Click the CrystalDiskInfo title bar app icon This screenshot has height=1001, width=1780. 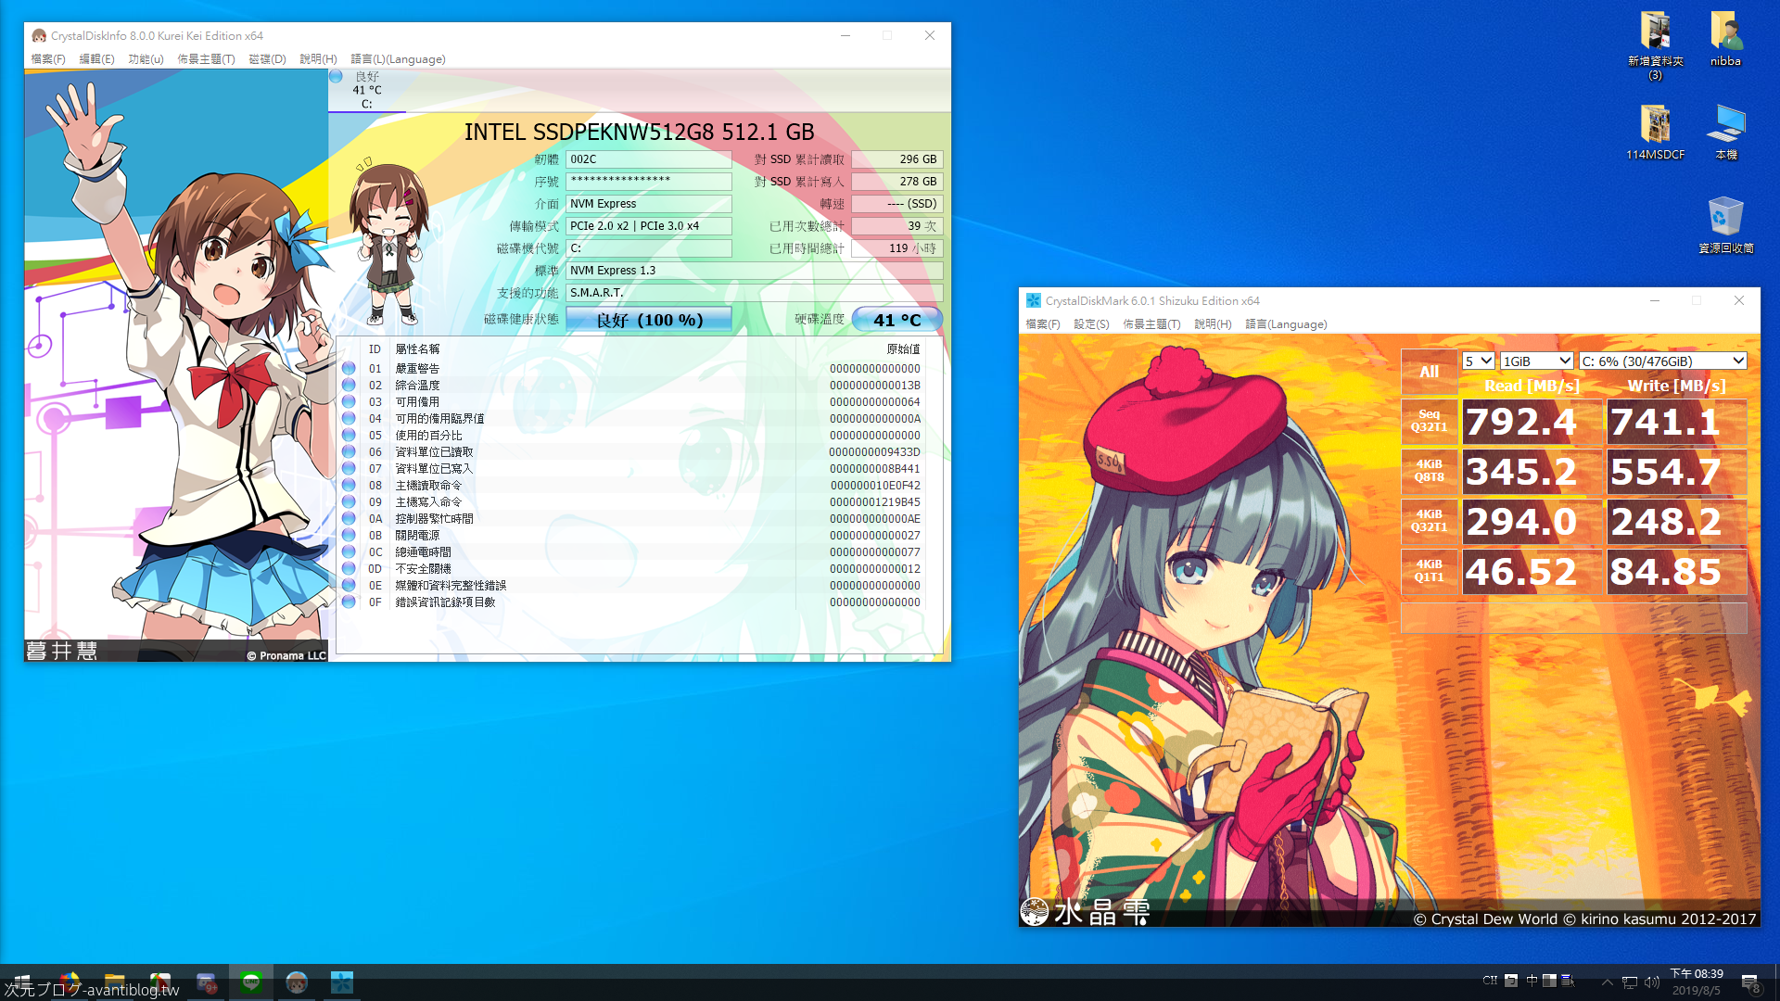(x=39, y=35)
